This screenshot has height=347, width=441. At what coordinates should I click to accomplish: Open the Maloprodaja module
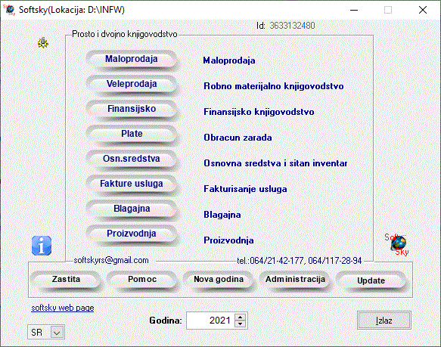coord(132,59)
